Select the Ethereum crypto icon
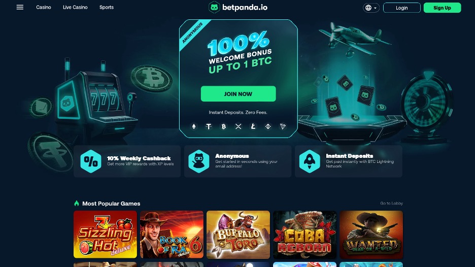This screenshot has width=475, height=267. point(194,126)
